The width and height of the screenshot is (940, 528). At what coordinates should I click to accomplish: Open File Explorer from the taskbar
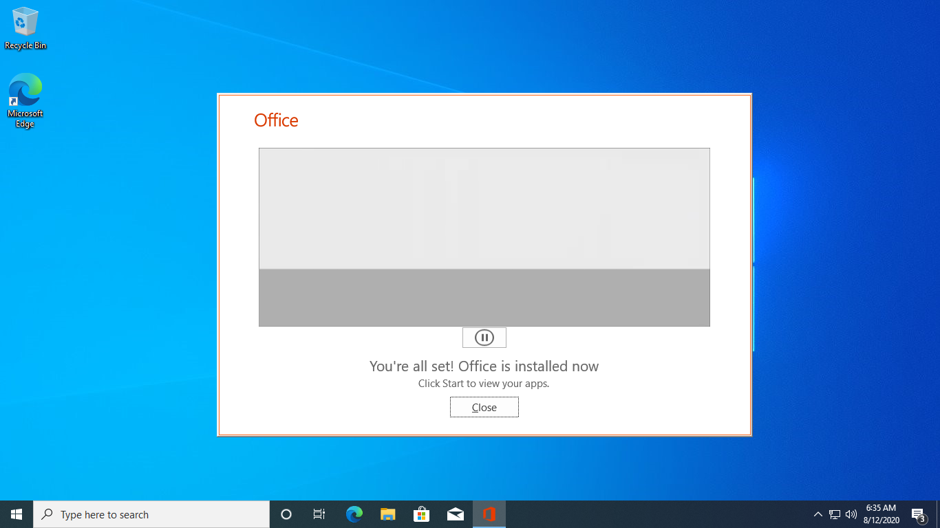[x=387, y=514]
